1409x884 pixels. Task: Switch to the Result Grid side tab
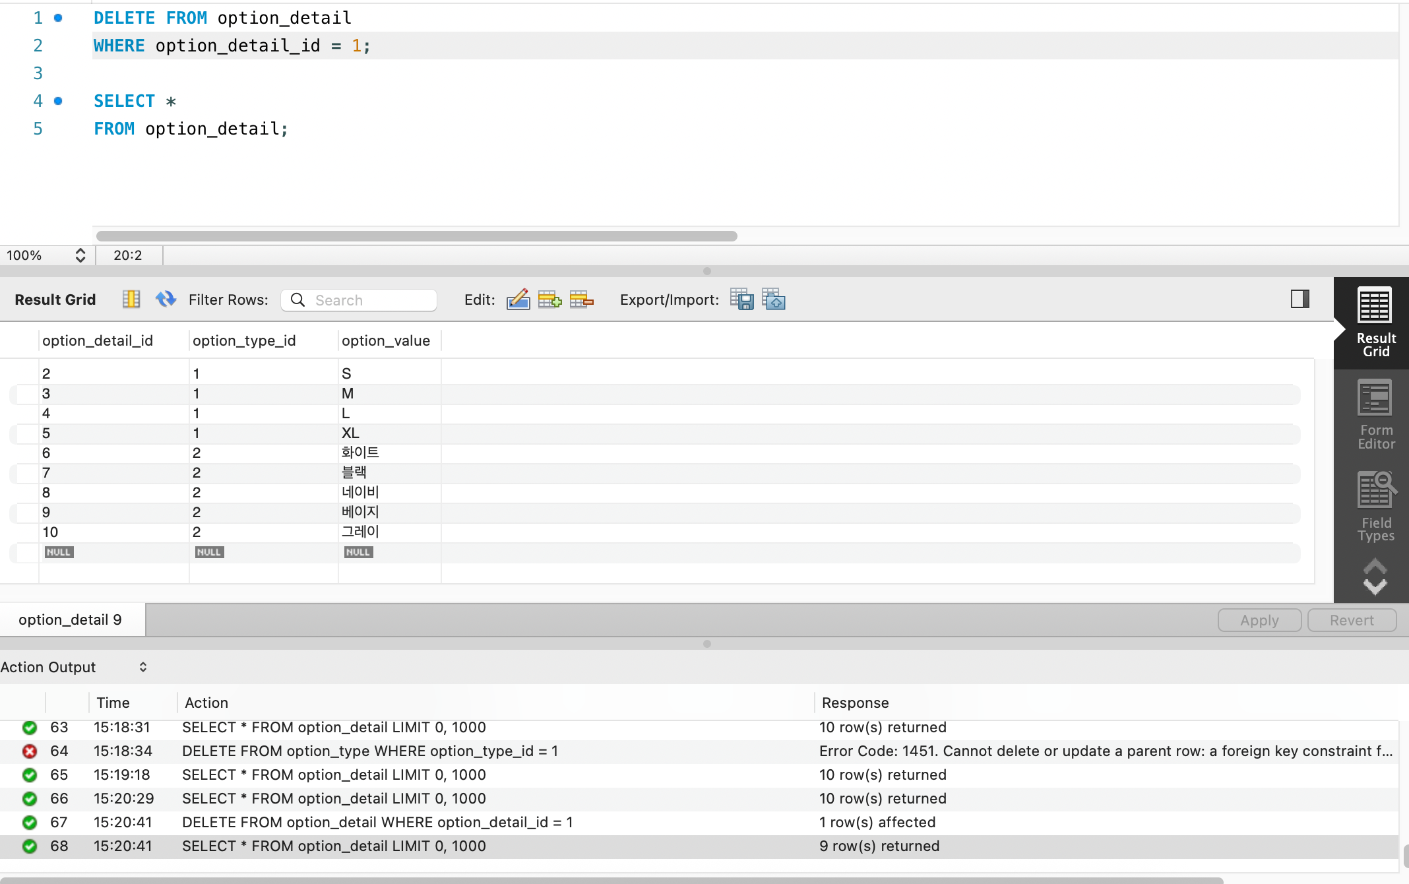(x=1376, y=323)
